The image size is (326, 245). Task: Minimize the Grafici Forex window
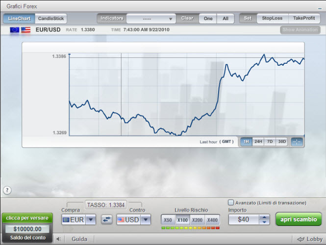point(320,8)
